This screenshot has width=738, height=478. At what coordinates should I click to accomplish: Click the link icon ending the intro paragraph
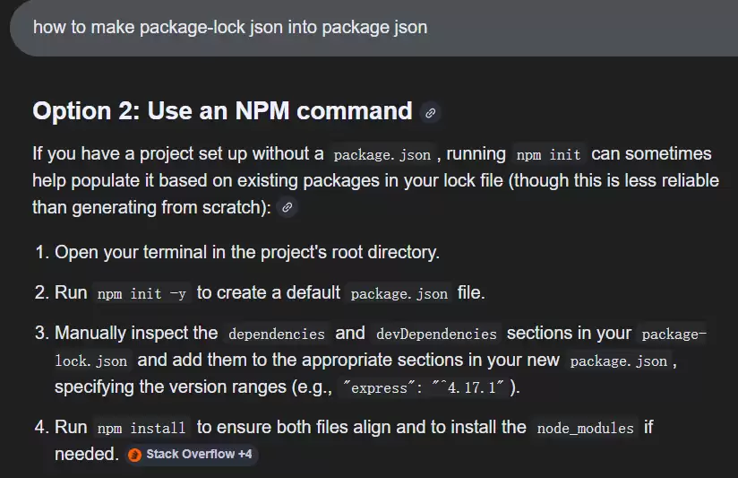[x=287, y=207]
